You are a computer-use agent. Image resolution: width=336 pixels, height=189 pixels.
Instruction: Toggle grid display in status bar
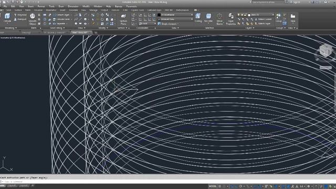(219, 186)
